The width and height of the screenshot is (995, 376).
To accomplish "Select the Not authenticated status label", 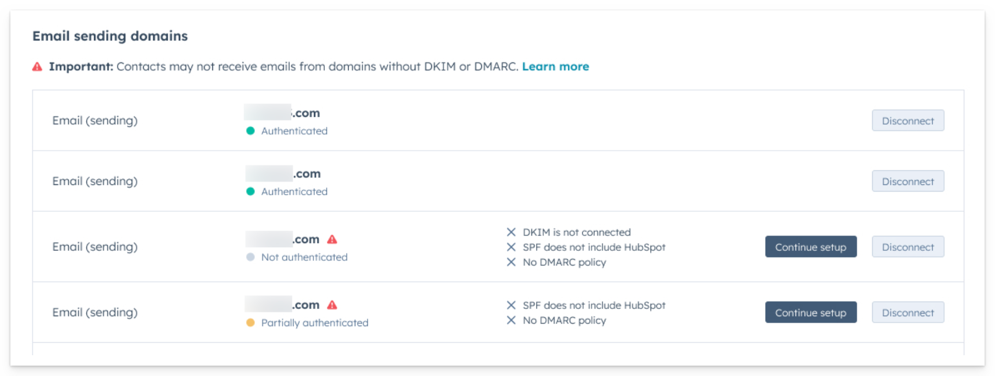I will point(304,257).
